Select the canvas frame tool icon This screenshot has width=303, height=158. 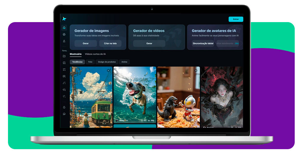pos(64,70)
